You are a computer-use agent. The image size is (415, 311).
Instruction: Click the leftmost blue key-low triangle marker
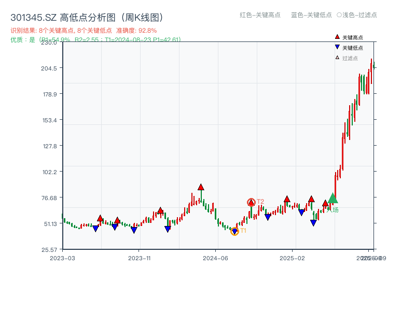coord(96,228)
